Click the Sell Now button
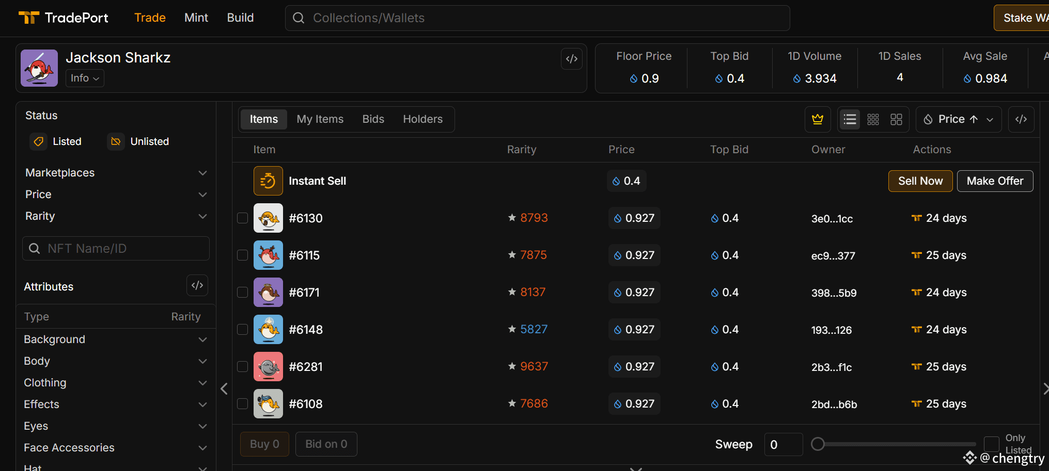Screen dimensions: 1049x471 920,181
